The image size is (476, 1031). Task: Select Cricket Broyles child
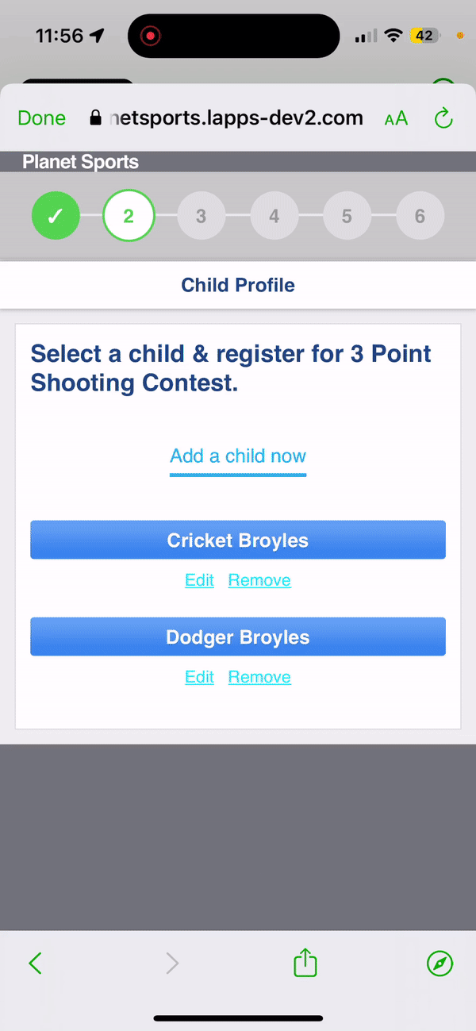pos(238,541)
